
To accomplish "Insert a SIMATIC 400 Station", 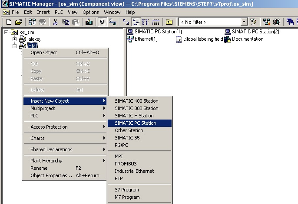I will click(140, 101).
